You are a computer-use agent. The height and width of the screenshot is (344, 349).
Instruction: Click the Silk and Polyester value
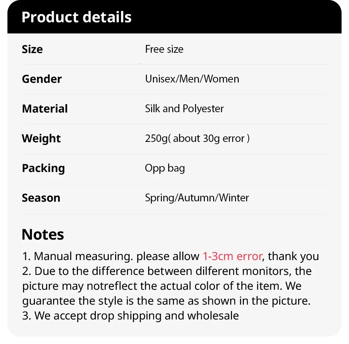point(184,108)
